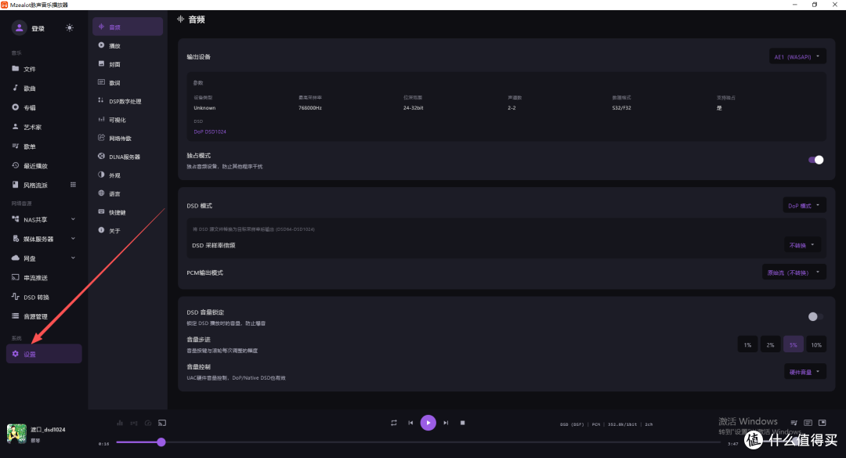Image resolution: width=846 pixels, height=458 pixels.
Task: Click the user avatar icon
Action: [19, 27]
